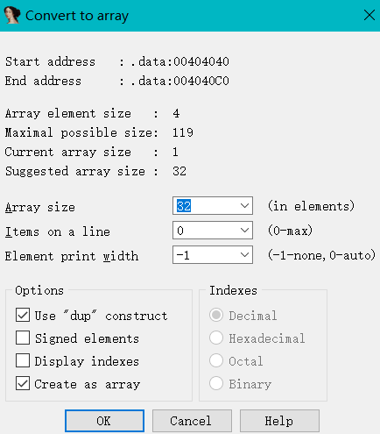Viewport: 380px width, 434px height.
Task: Confirm with the OK button
Action: tap(104, 421)
